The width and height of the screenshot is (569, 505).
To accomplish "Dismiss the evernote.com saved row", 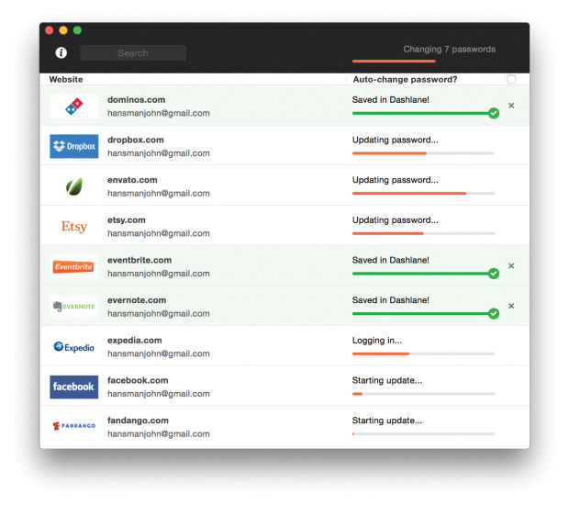I will (x=511, y=306).
